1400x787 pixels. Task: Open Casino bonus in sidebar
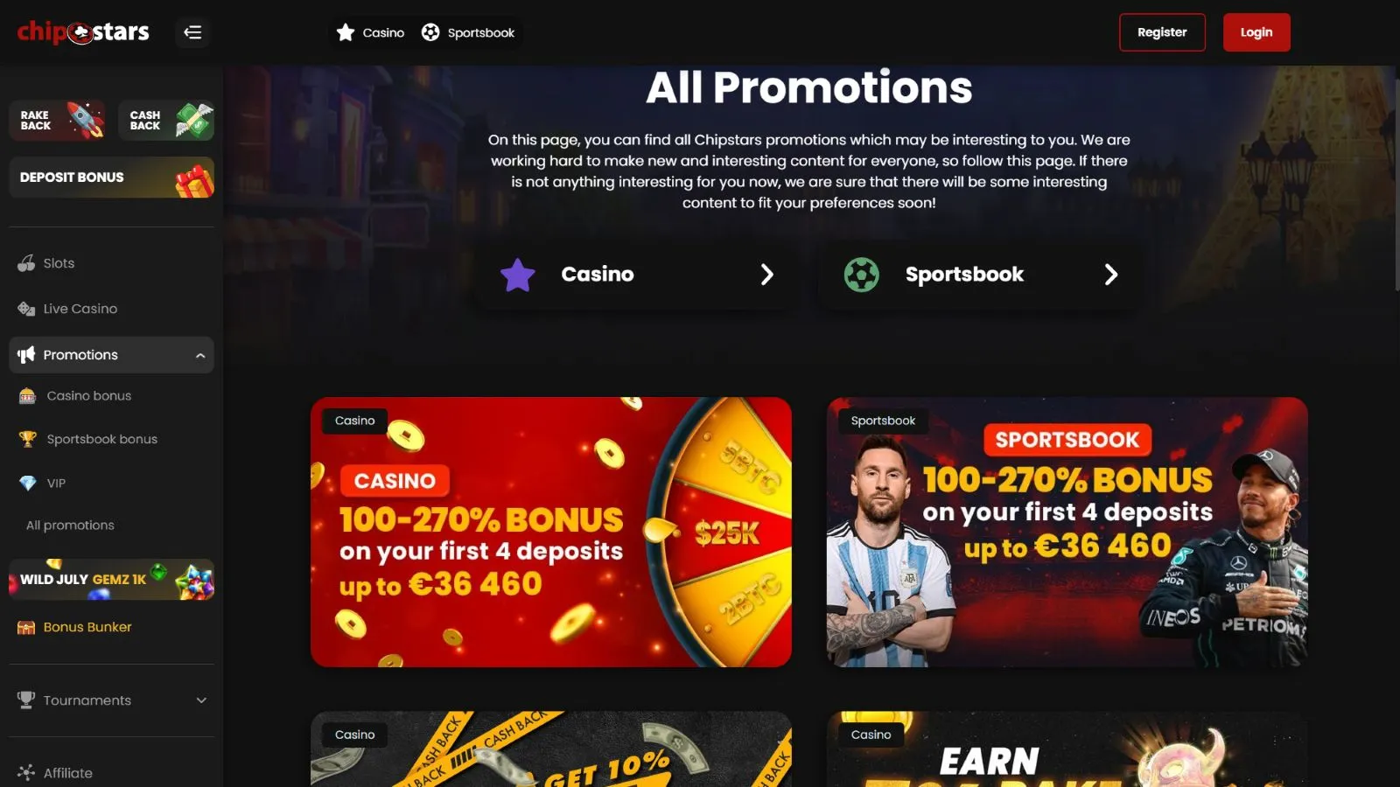(88, 396)
